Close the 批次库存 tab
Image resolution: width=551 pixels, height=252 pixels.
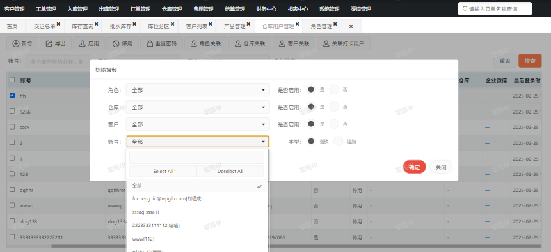pos(134,24)
